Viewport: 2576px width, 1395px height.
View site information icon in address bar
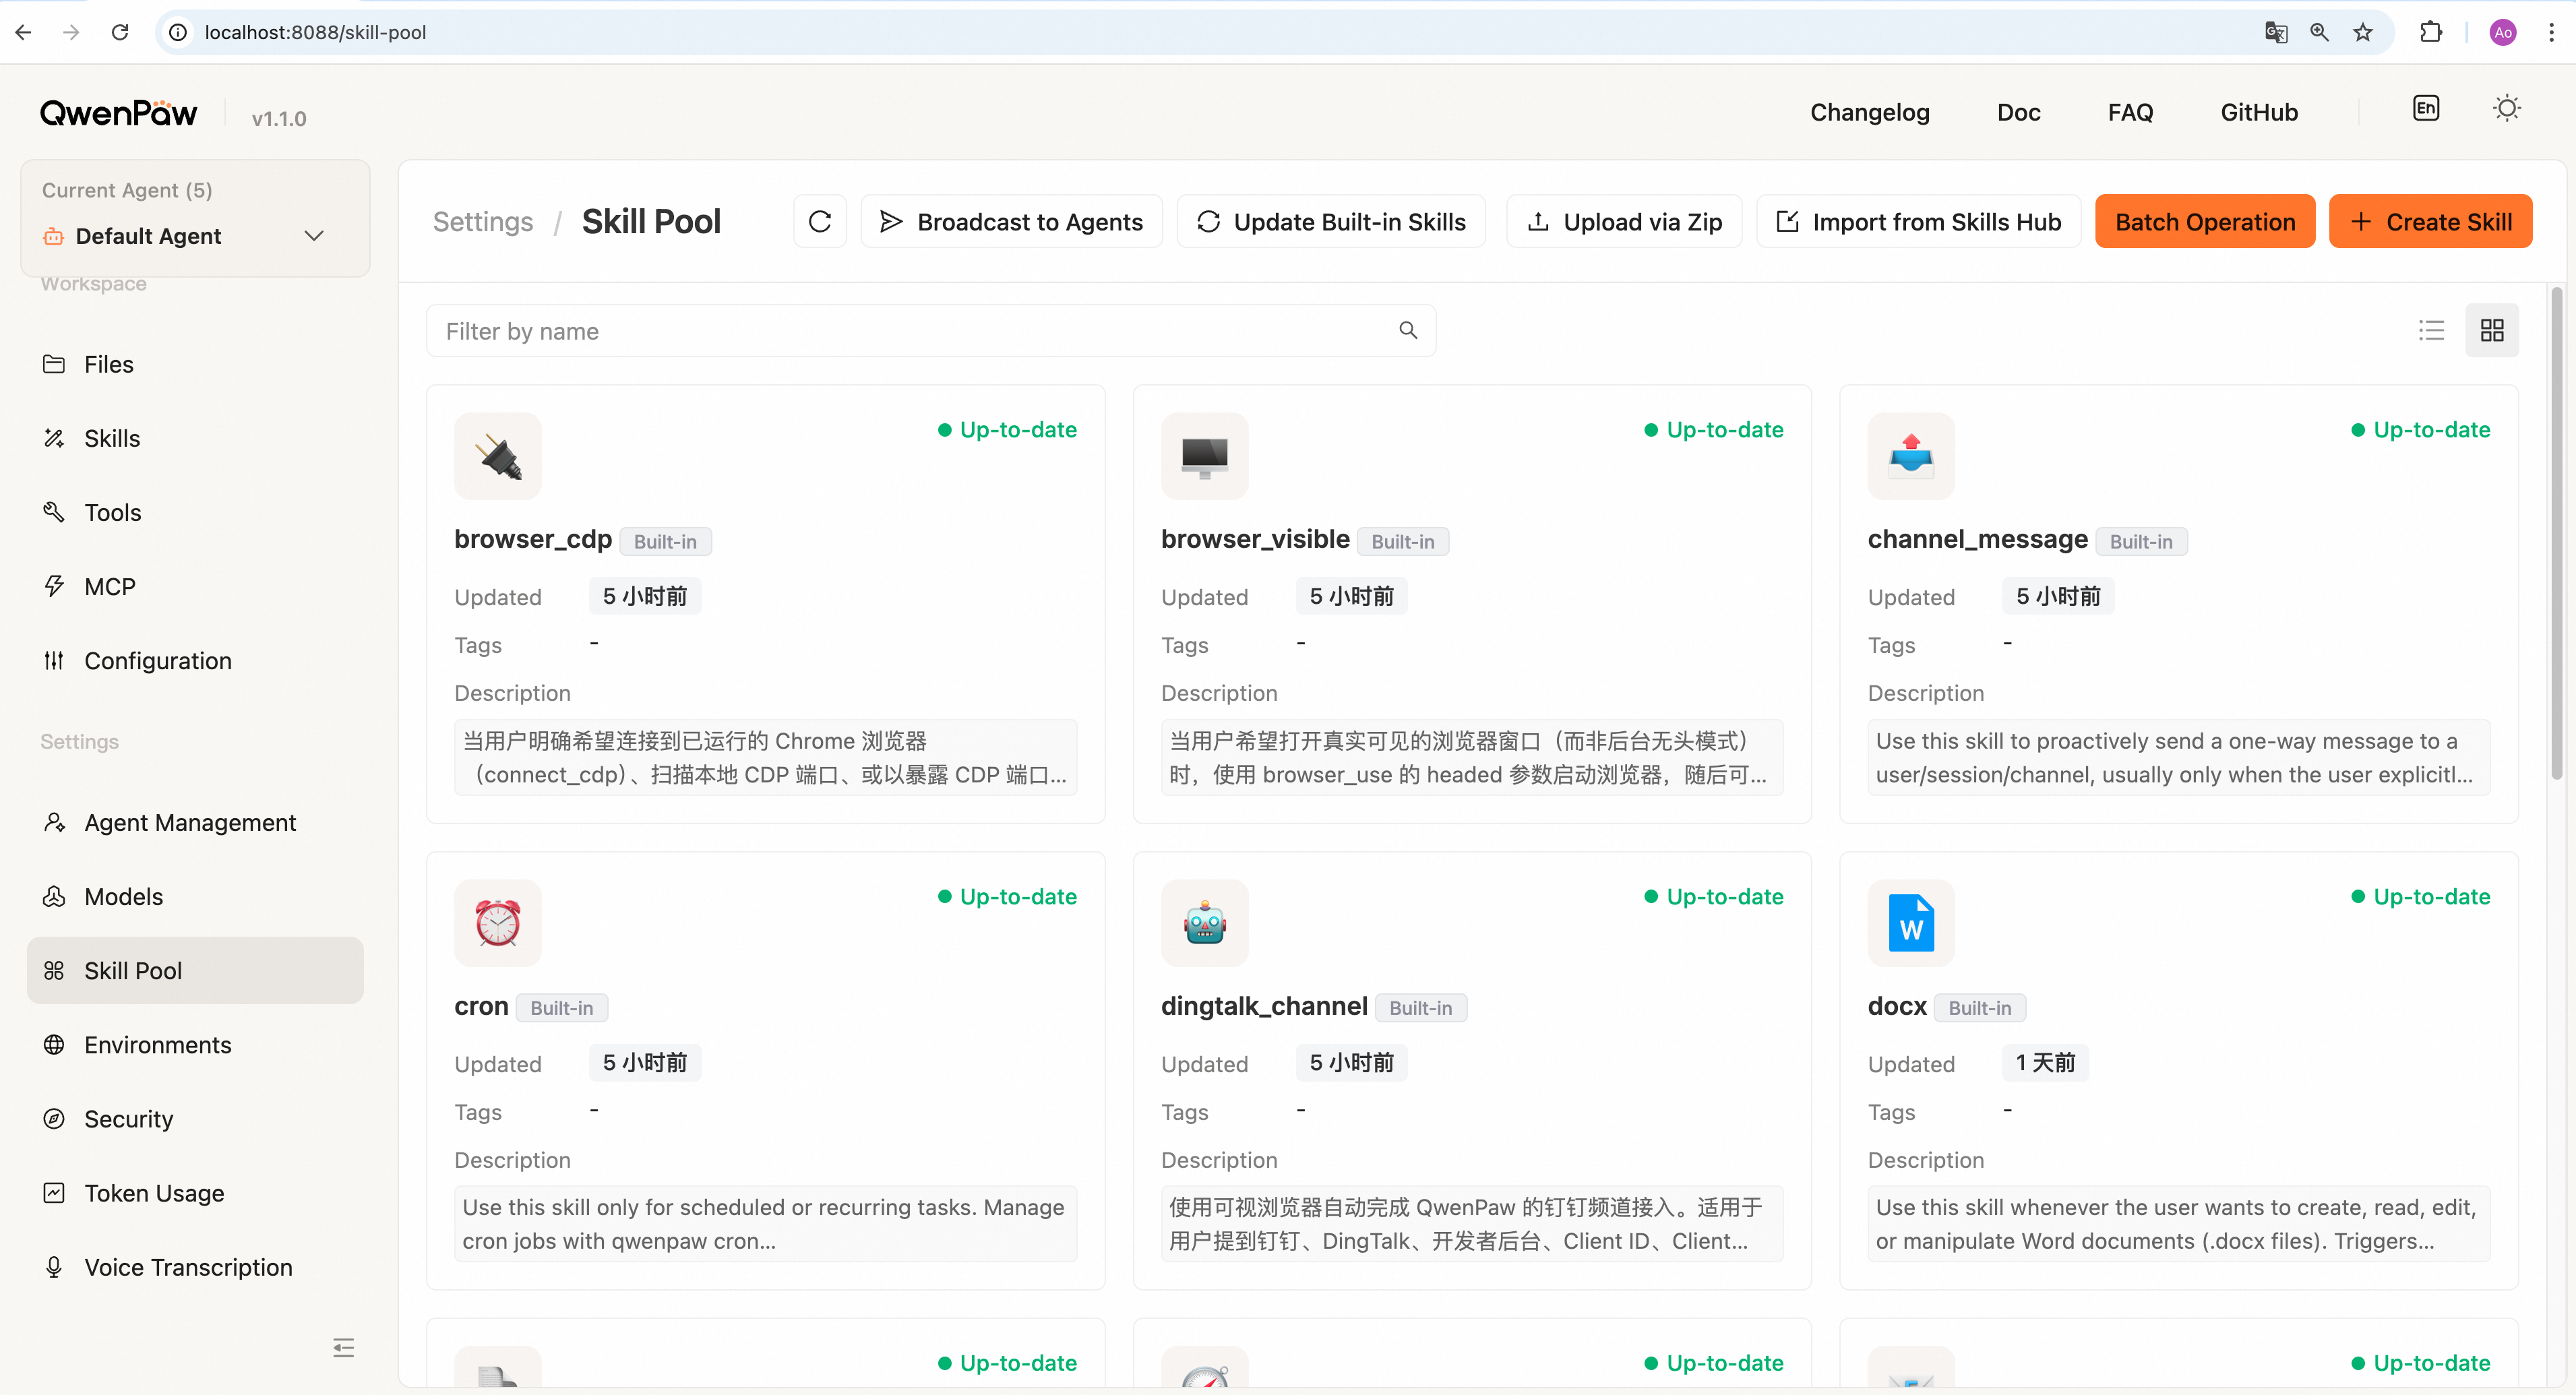177,32
